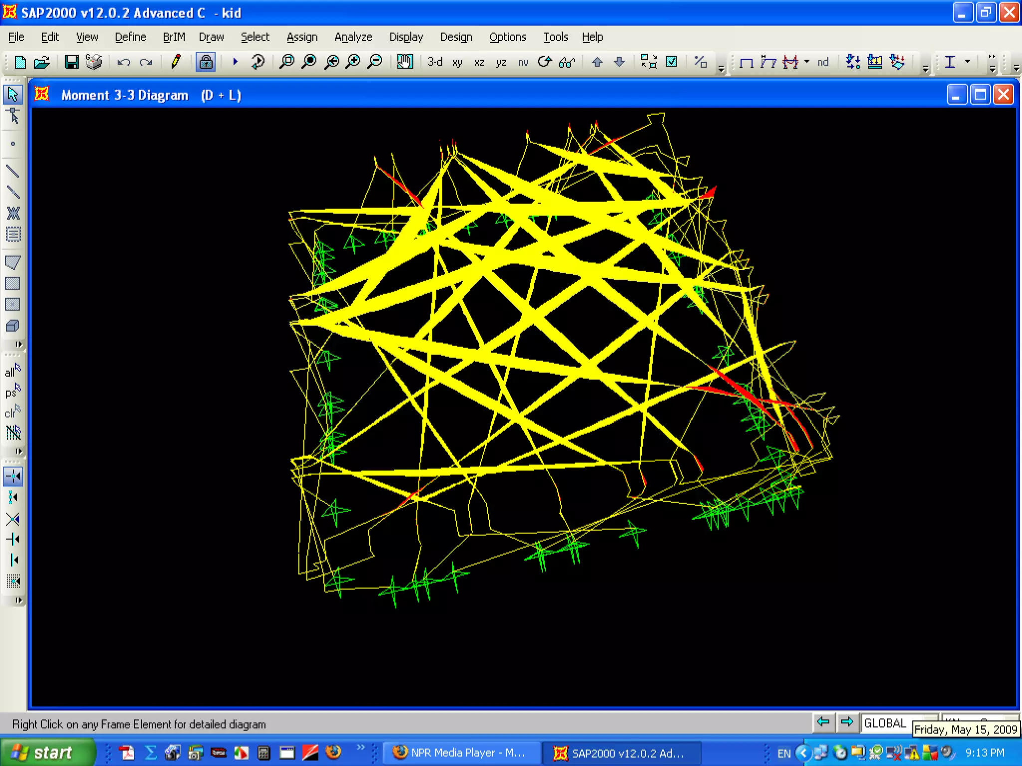This screenshot has width=1022, height=766.
Task: Expand the main toolbar overflow options
Action: click(x=721, y=68)
